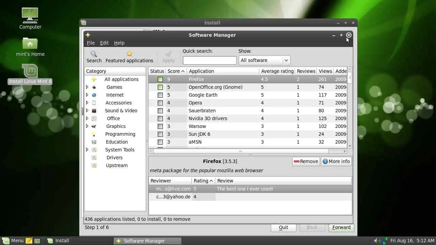Open mint's Home folder icon
This screenshot has height=245, width=436.
(x=30, y=46)
